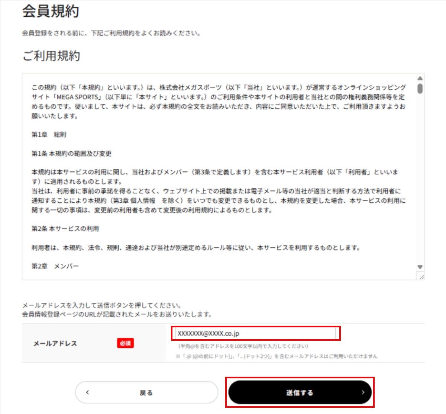Viewport: 446px width, 414px height.
Task: Click the 会員登録をされる前に intro sentence
Action: (111, 33)
